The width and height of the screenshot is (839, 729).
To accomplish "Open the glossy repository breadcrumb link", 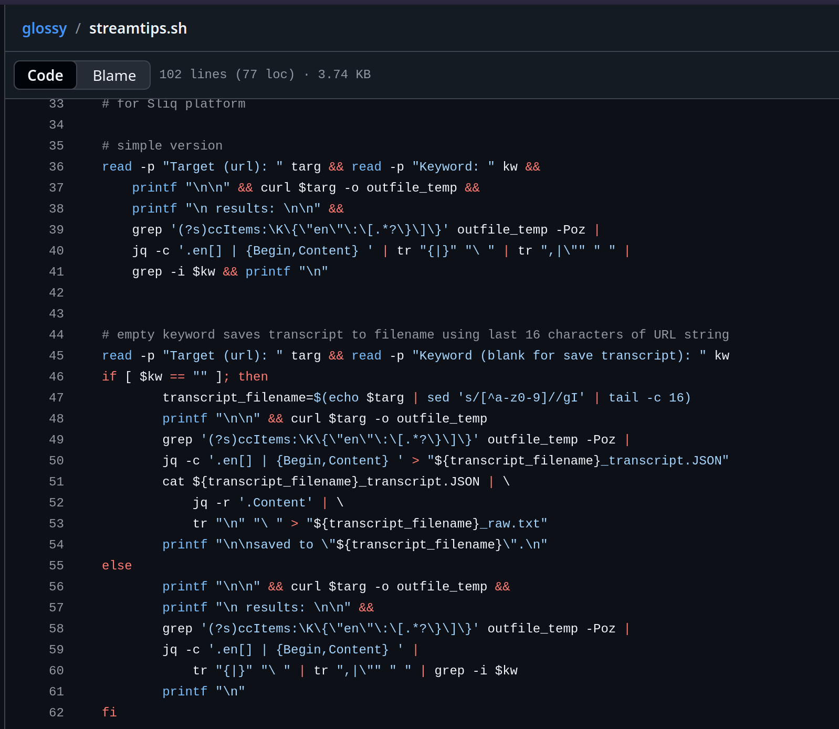I will 44,28.
